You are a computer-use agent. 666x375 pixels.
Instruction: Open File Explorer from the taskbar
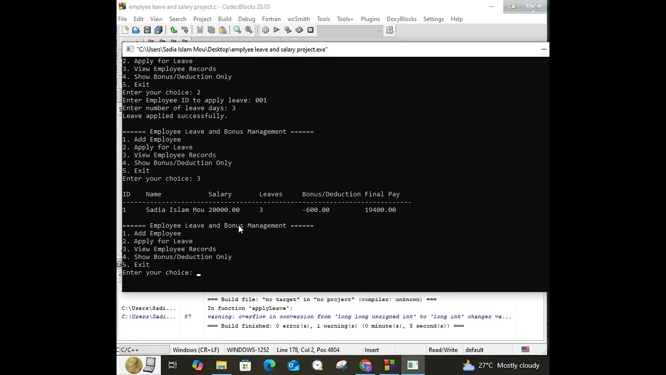pyautogui.click(x=222, y=366)
